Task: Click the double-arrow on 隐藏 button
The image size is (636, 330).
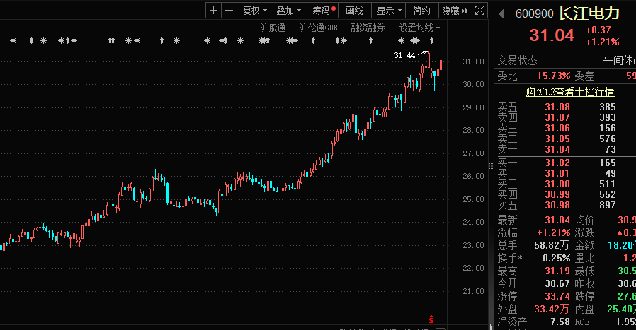Action: (465, 11)
